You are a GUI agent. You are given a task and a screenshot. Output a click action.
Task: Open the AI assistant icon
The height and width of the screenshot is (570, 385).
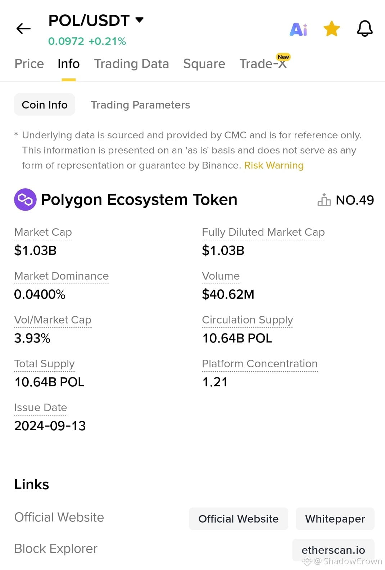(x=299, y=29)
